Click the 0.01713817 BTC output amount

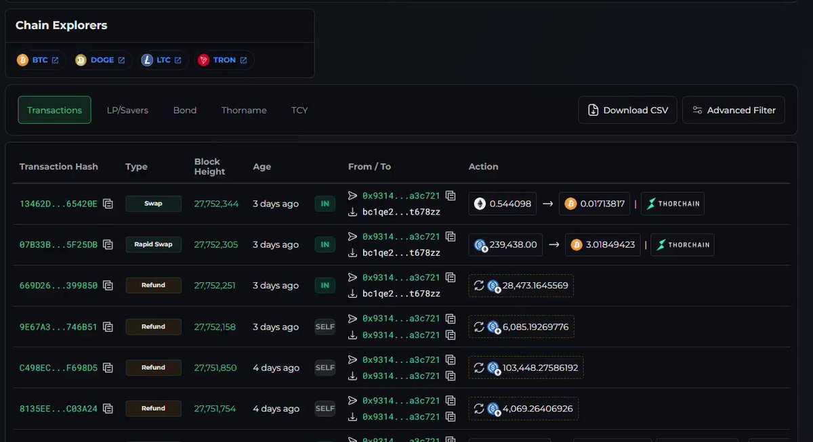(596, 204)
